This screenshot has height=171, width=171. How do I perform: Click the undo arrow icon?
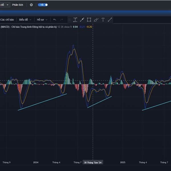pos(55,20)
